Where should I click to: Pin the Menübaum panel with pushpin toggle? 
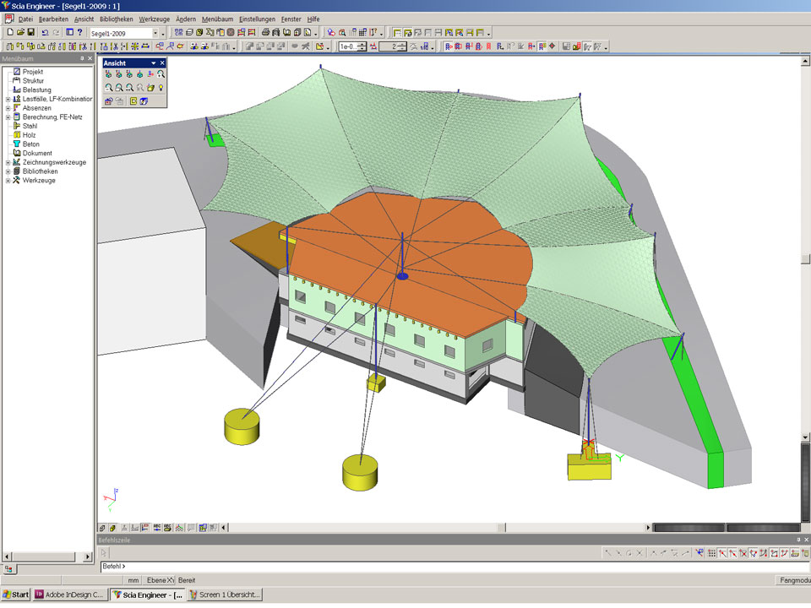[x=82, y=59]
